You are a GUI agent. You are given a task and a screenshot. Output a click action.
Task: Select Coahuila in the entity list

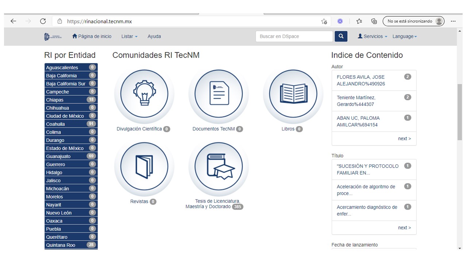(55, 124)
